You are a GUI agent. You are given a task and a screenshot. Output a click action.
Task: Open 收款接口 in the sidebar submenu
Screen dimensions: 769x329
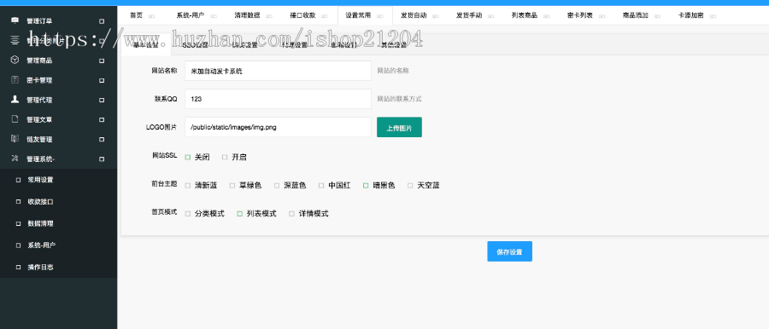pos(40,202)
